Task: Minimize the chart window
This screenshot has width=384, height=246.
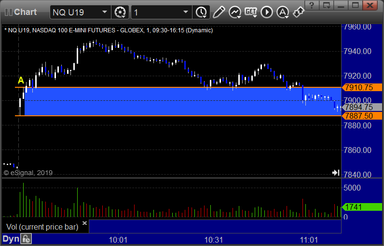Action: [x=341, y=5]
